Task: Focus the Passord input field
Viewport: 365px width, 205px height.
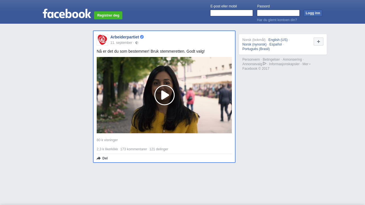Action: (x=278, y=13)
